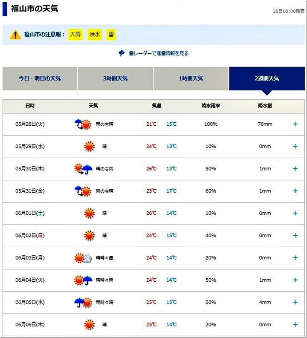Expand the 06月01日(土) row with plus

point(295,213)
